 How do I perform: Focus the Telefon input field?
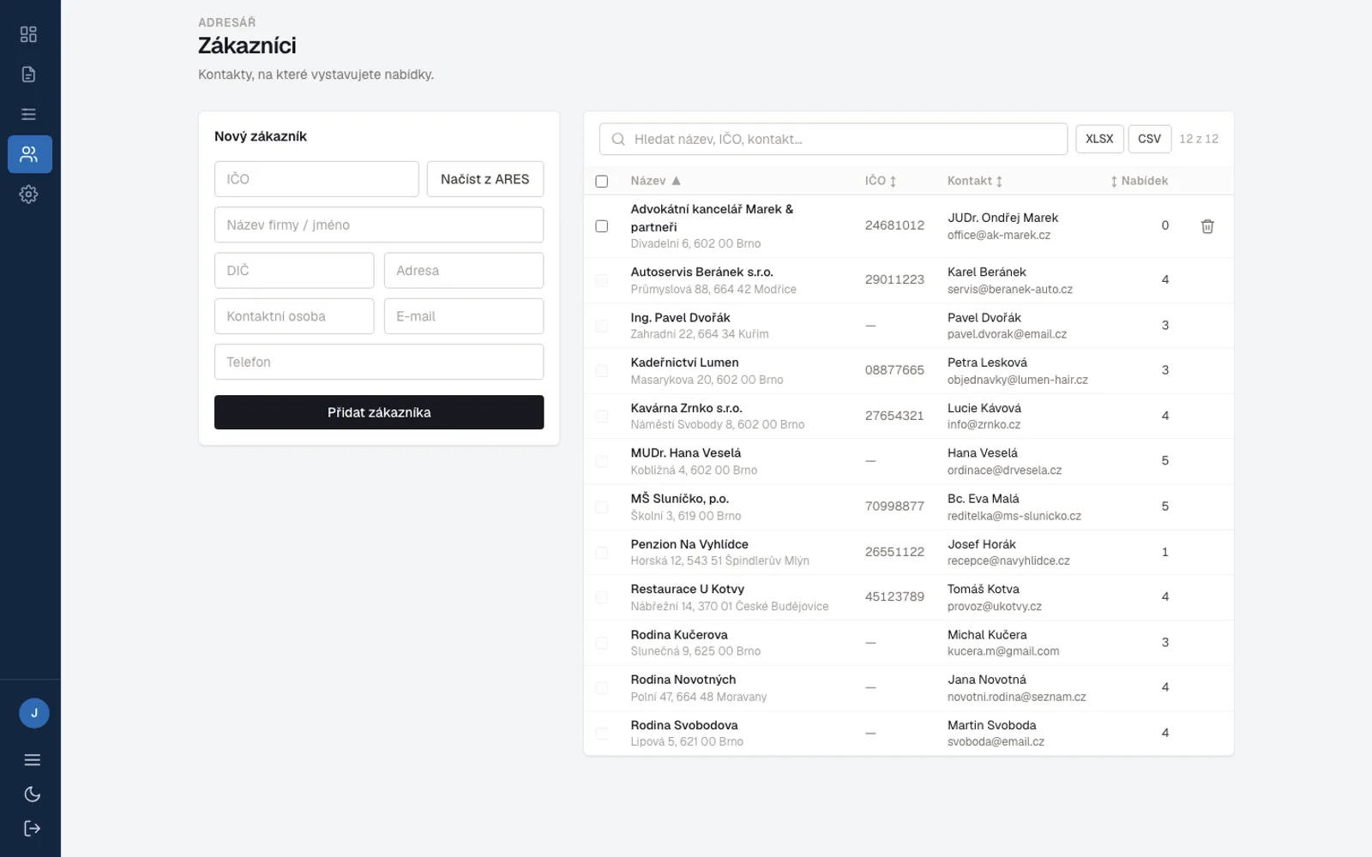(x=379, y=362)
